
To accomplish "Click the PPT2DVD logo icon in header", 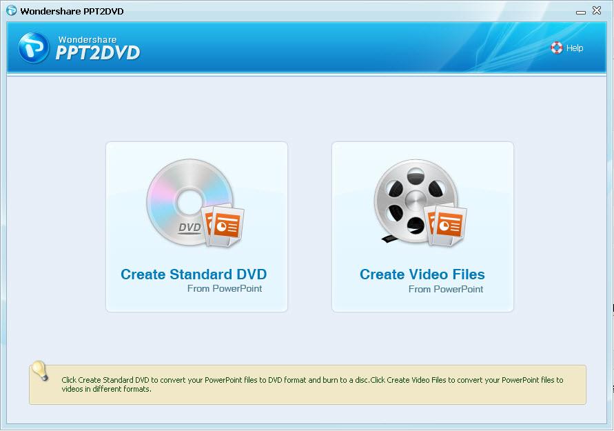I will click(x=34, y=48).
